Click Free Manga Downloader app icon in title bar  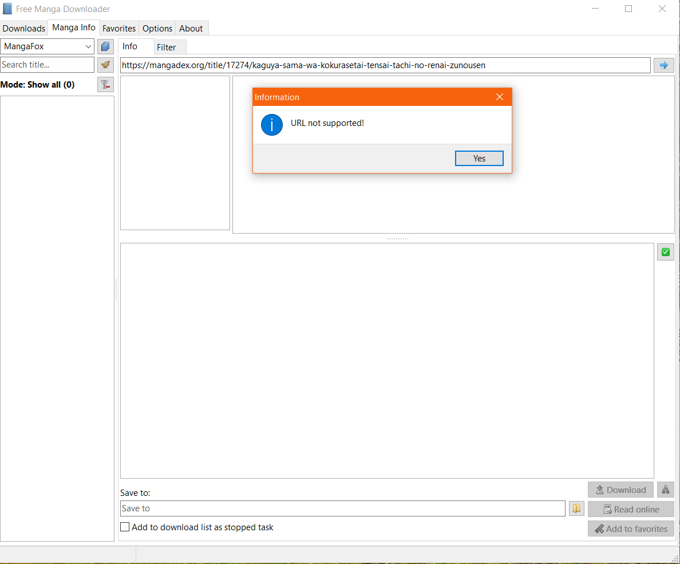(7, 9)
